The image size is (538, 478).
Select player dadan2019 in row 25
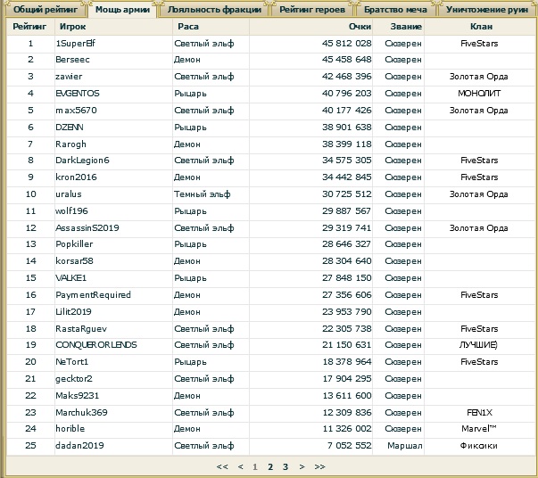pos(76,445)
